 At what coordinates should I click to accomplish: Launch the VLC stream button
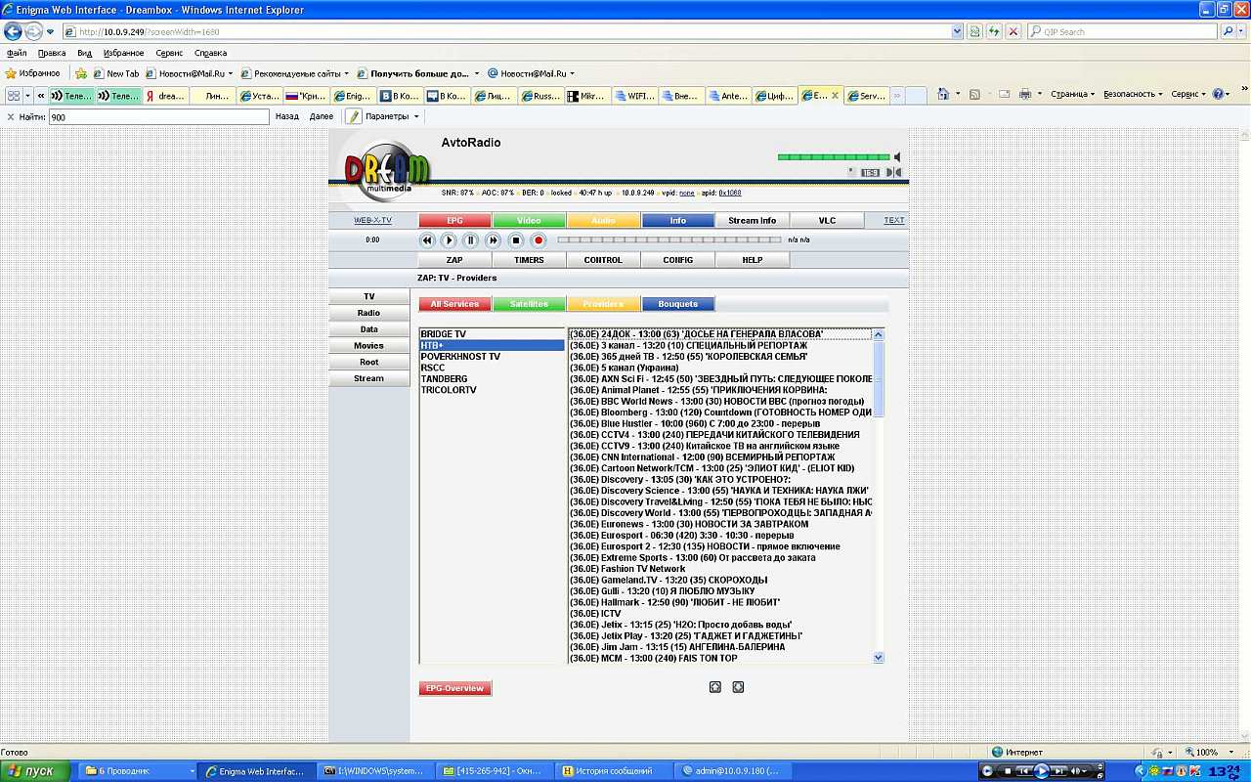click(x=827, y=220)
